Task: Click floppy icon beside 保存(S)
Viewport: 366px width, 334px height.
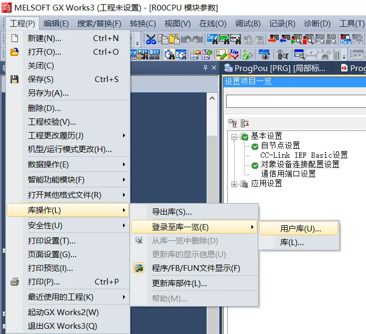Action: point(15,79)
